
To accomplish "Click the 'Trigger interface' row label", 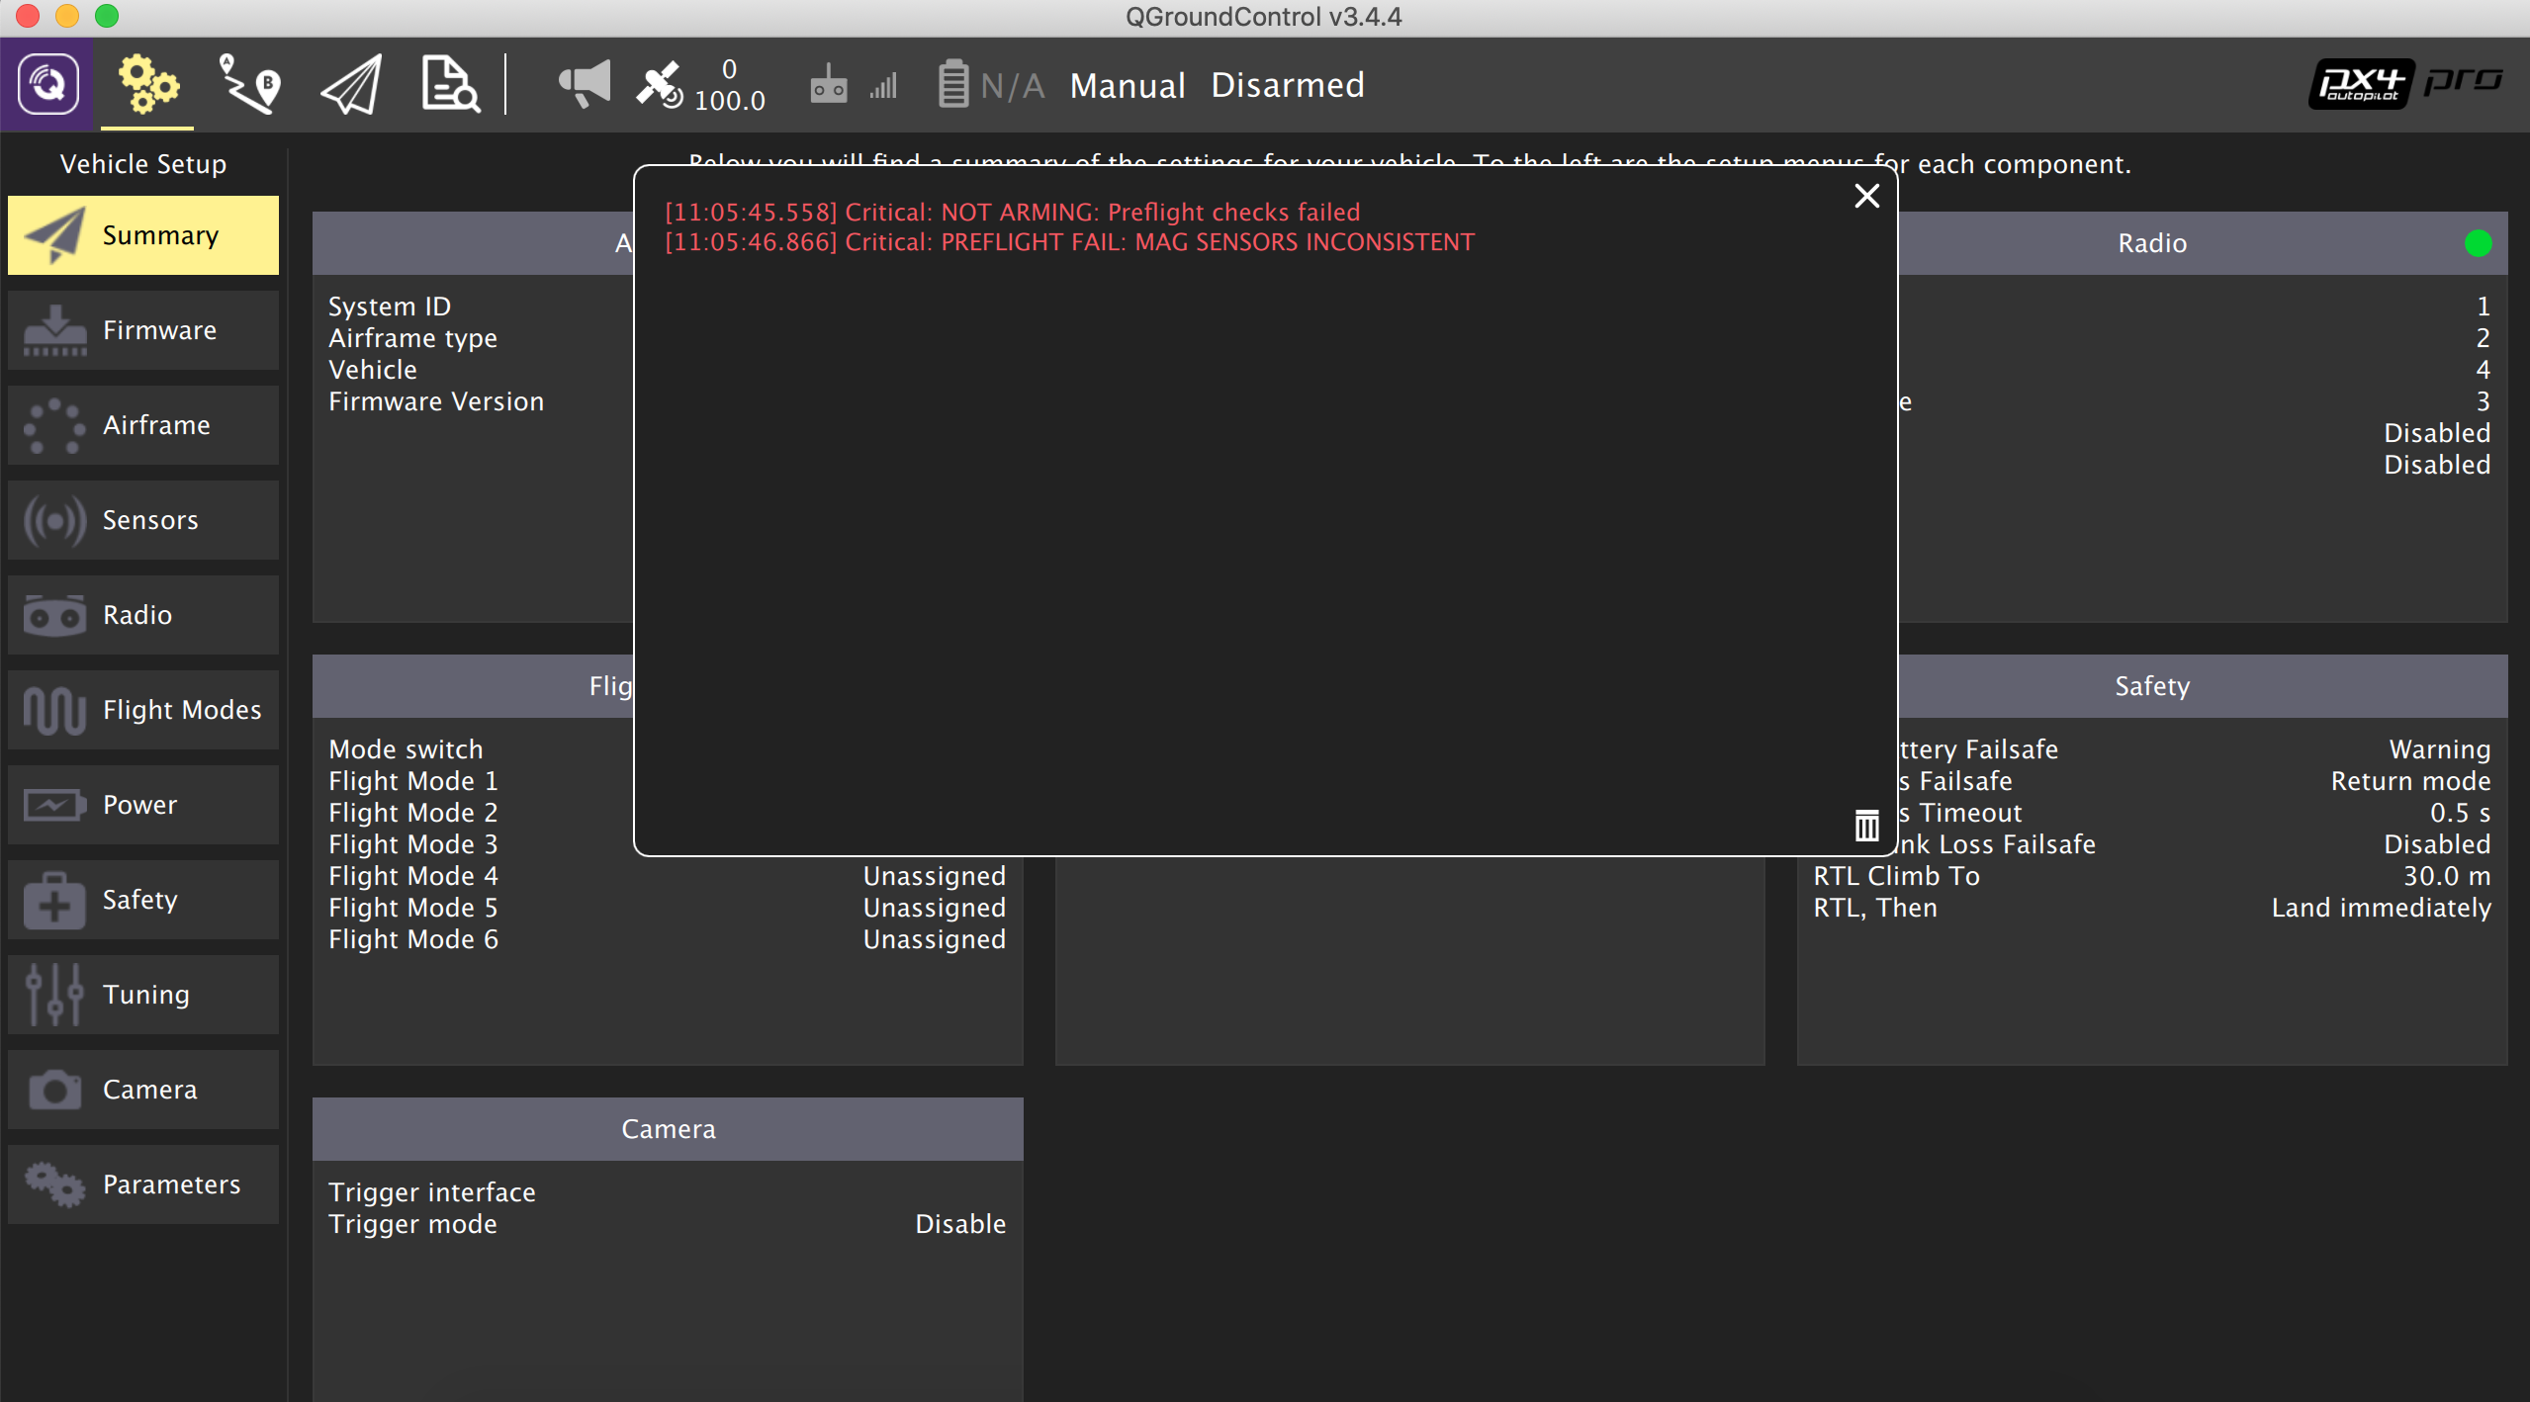I will click(432, 1192).
